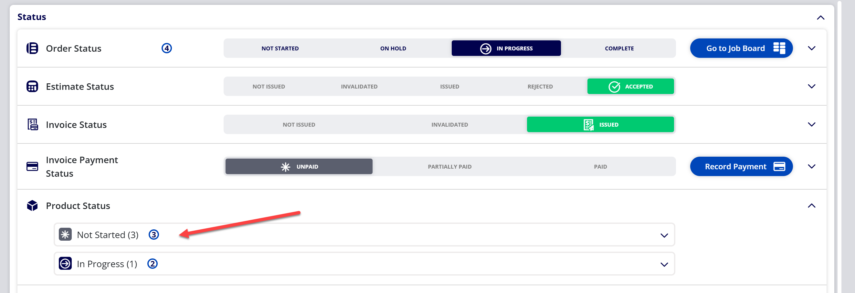This screenshot has width=855, height=293.
Task: Click the Invoice Payment Status label
Action: (82, 167)
